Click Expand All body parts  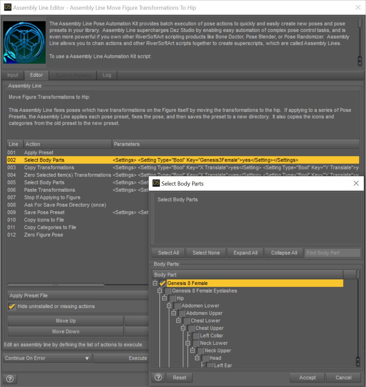(x=246, y=253)
